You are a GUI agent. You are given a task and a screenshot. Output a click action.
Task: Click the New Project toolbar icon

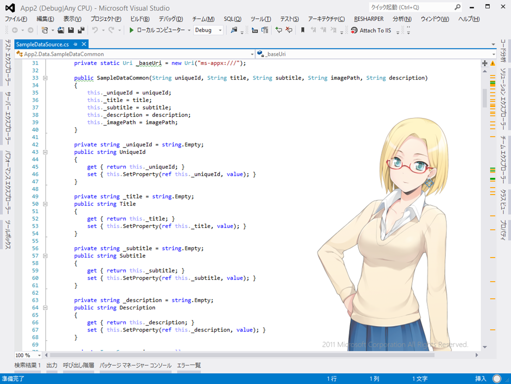[x=45, y=30]
